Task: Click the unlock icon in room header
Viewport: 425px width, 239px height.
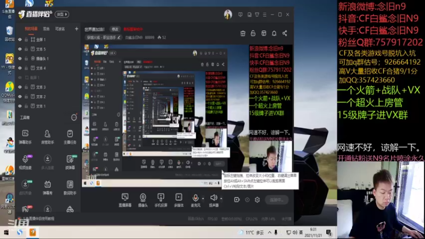Action: coord(253,33)
